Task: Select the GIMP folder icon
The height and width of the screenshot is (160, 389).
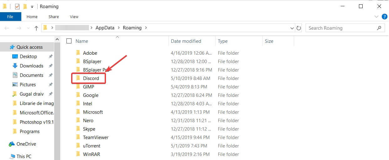Action: pyautogui.click(x=78, y=87)
